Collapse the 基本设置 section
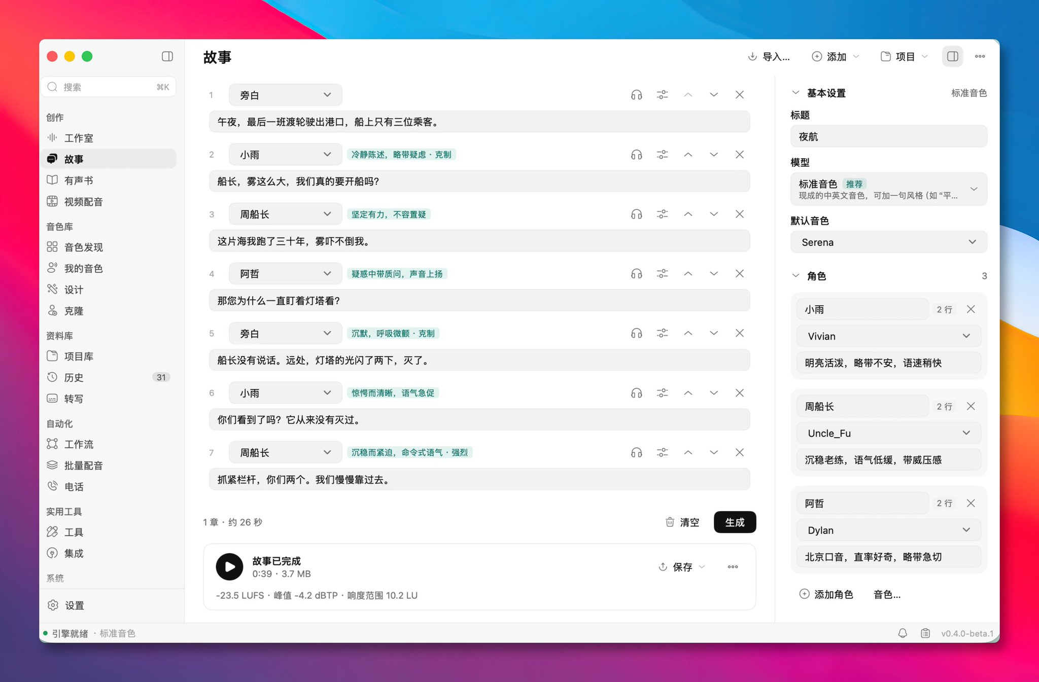 795,93
